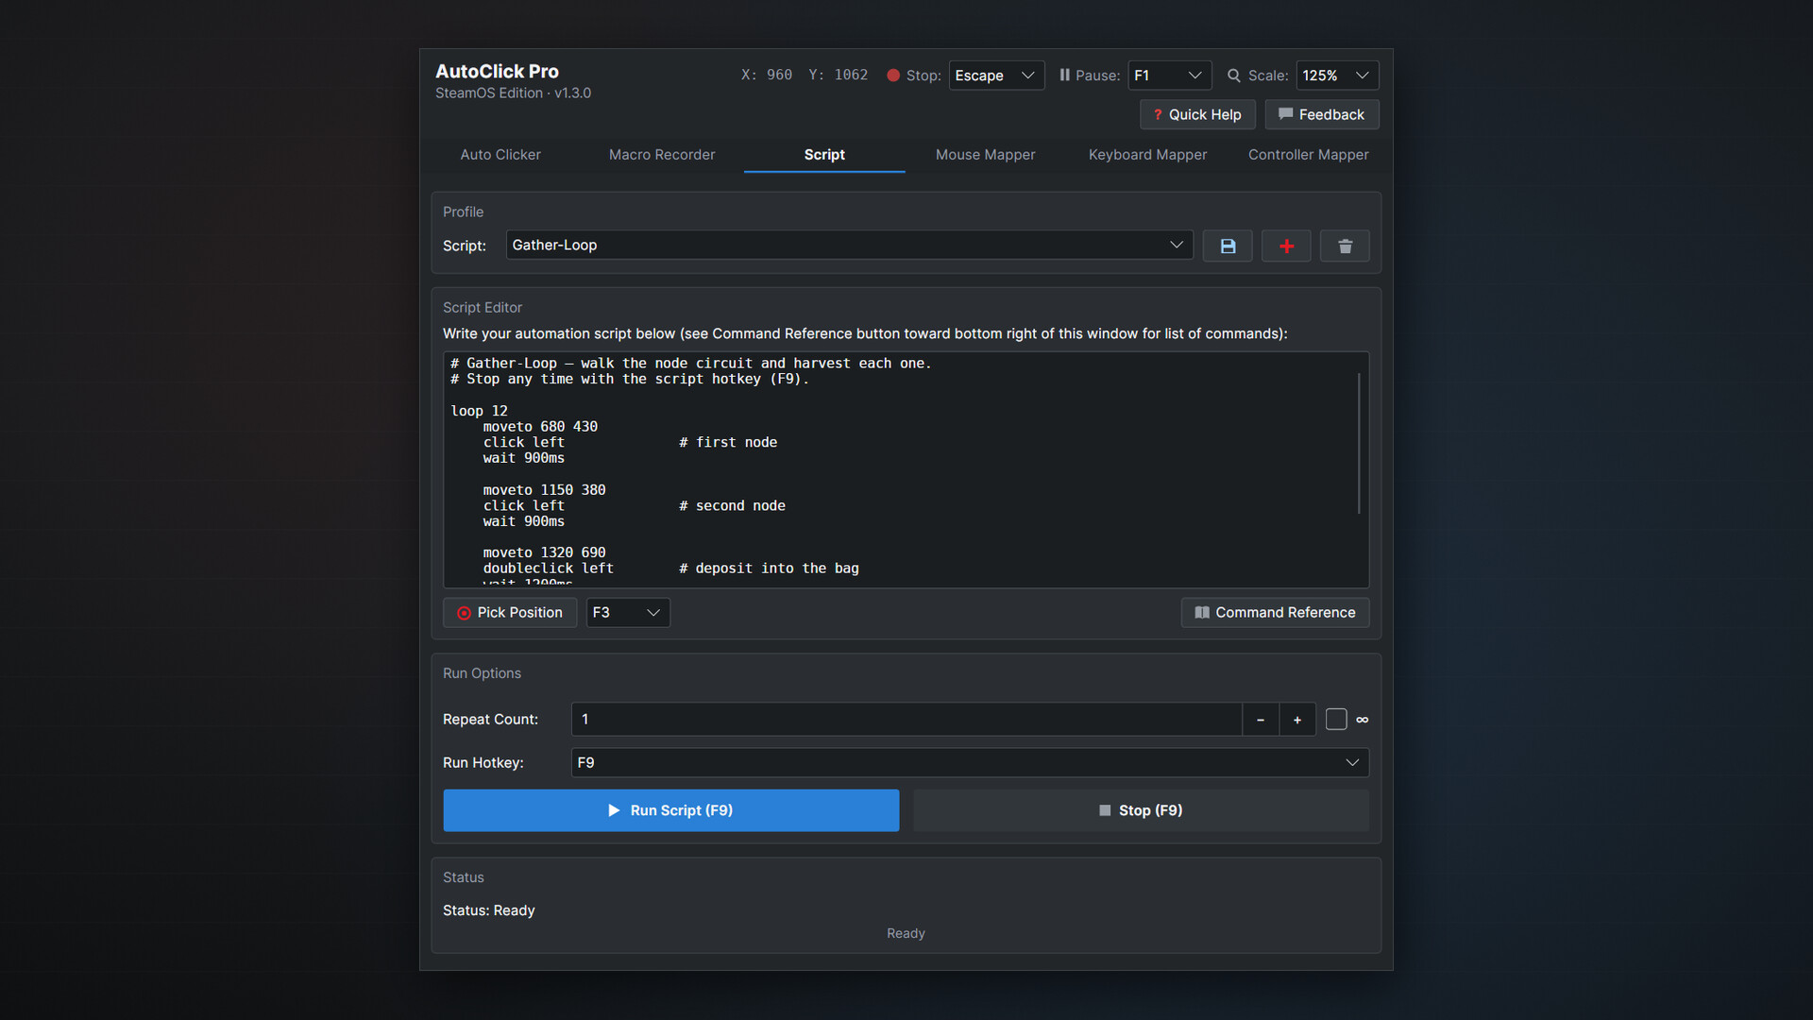Expand the Gather-Loop script selector

click(x=849, y=245)
